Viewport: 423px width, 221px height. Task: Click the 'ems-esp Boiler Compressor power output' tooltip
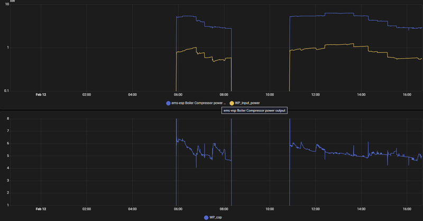[x=254, y=111]
